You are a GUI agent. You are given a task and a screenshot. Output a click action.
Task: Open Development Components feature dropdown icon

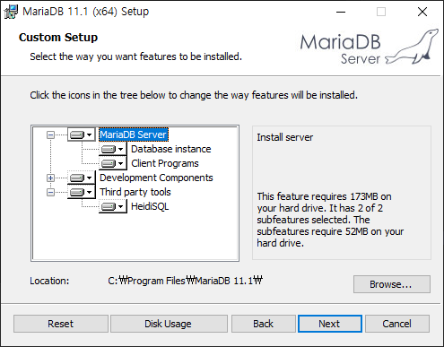[x=81, y=178]
